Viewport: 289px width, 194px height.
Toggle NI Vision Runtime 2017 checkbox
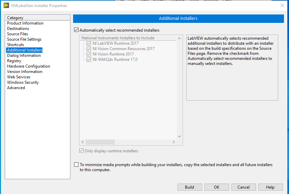[89, 54]
